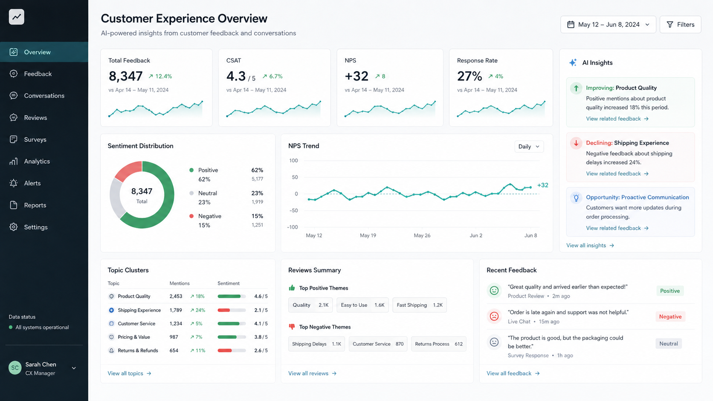
Task: Click the Total Feedback sparkline chart
Action: [156, 109]
